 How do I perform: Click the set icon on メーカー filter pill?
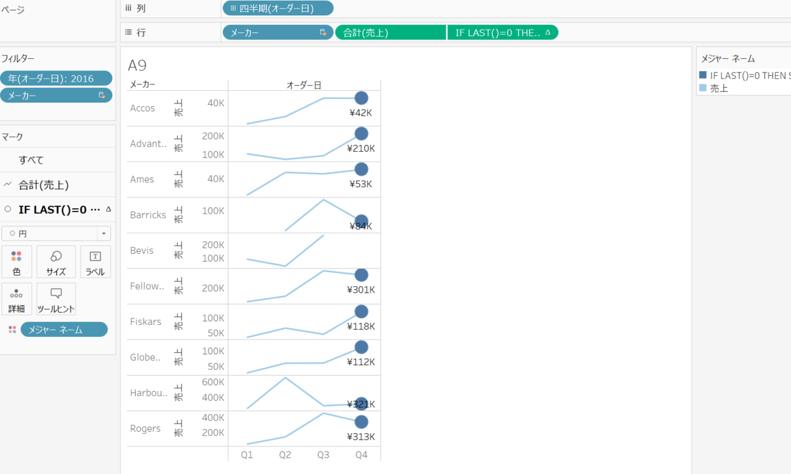(102, 96)
